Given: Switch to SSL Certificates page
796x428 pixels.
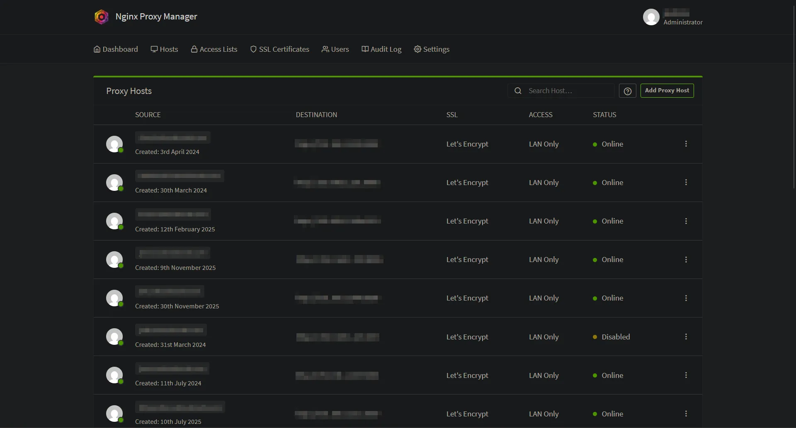Looking at the screenshot, I should [x=280, y=49].
